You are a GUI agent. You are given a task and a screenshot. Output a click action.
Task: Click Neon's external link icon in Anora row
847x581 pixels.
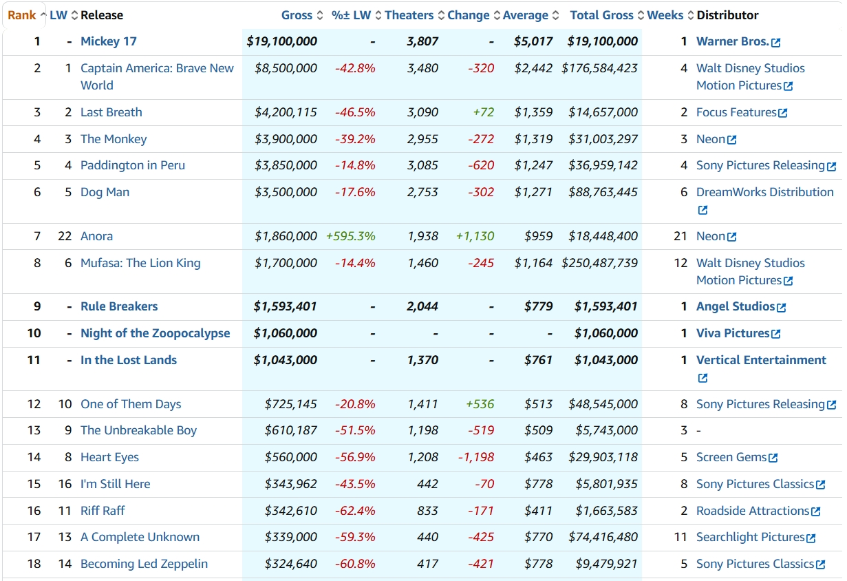[x=731, y=237]
